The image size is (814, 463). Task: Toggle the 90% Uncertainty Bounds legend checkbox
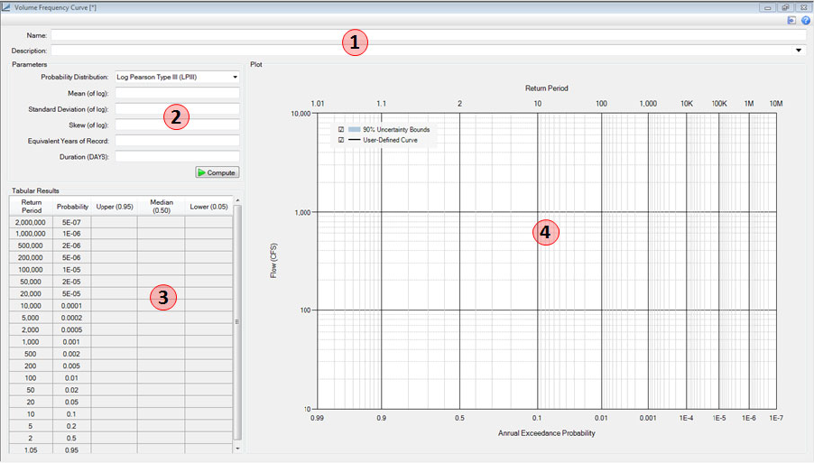[341, 129]
